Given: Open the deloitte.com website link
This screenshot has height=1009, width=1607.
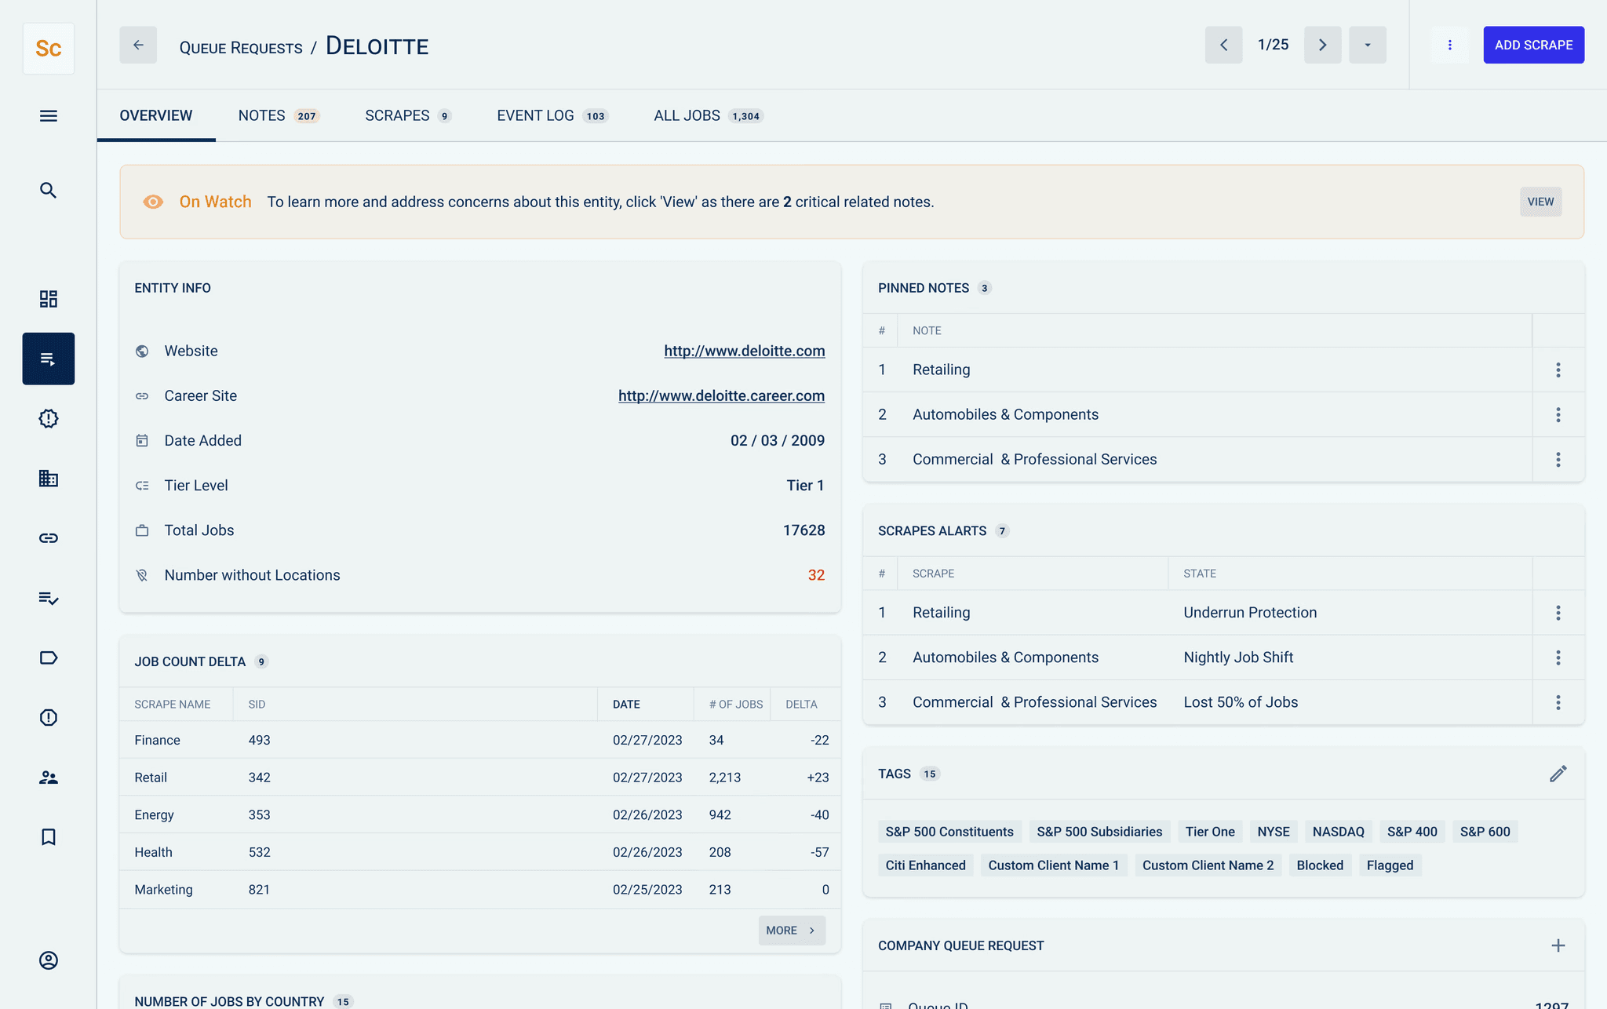Looking at the screenshot, I should pyautogui.click(x=745, y=351).
